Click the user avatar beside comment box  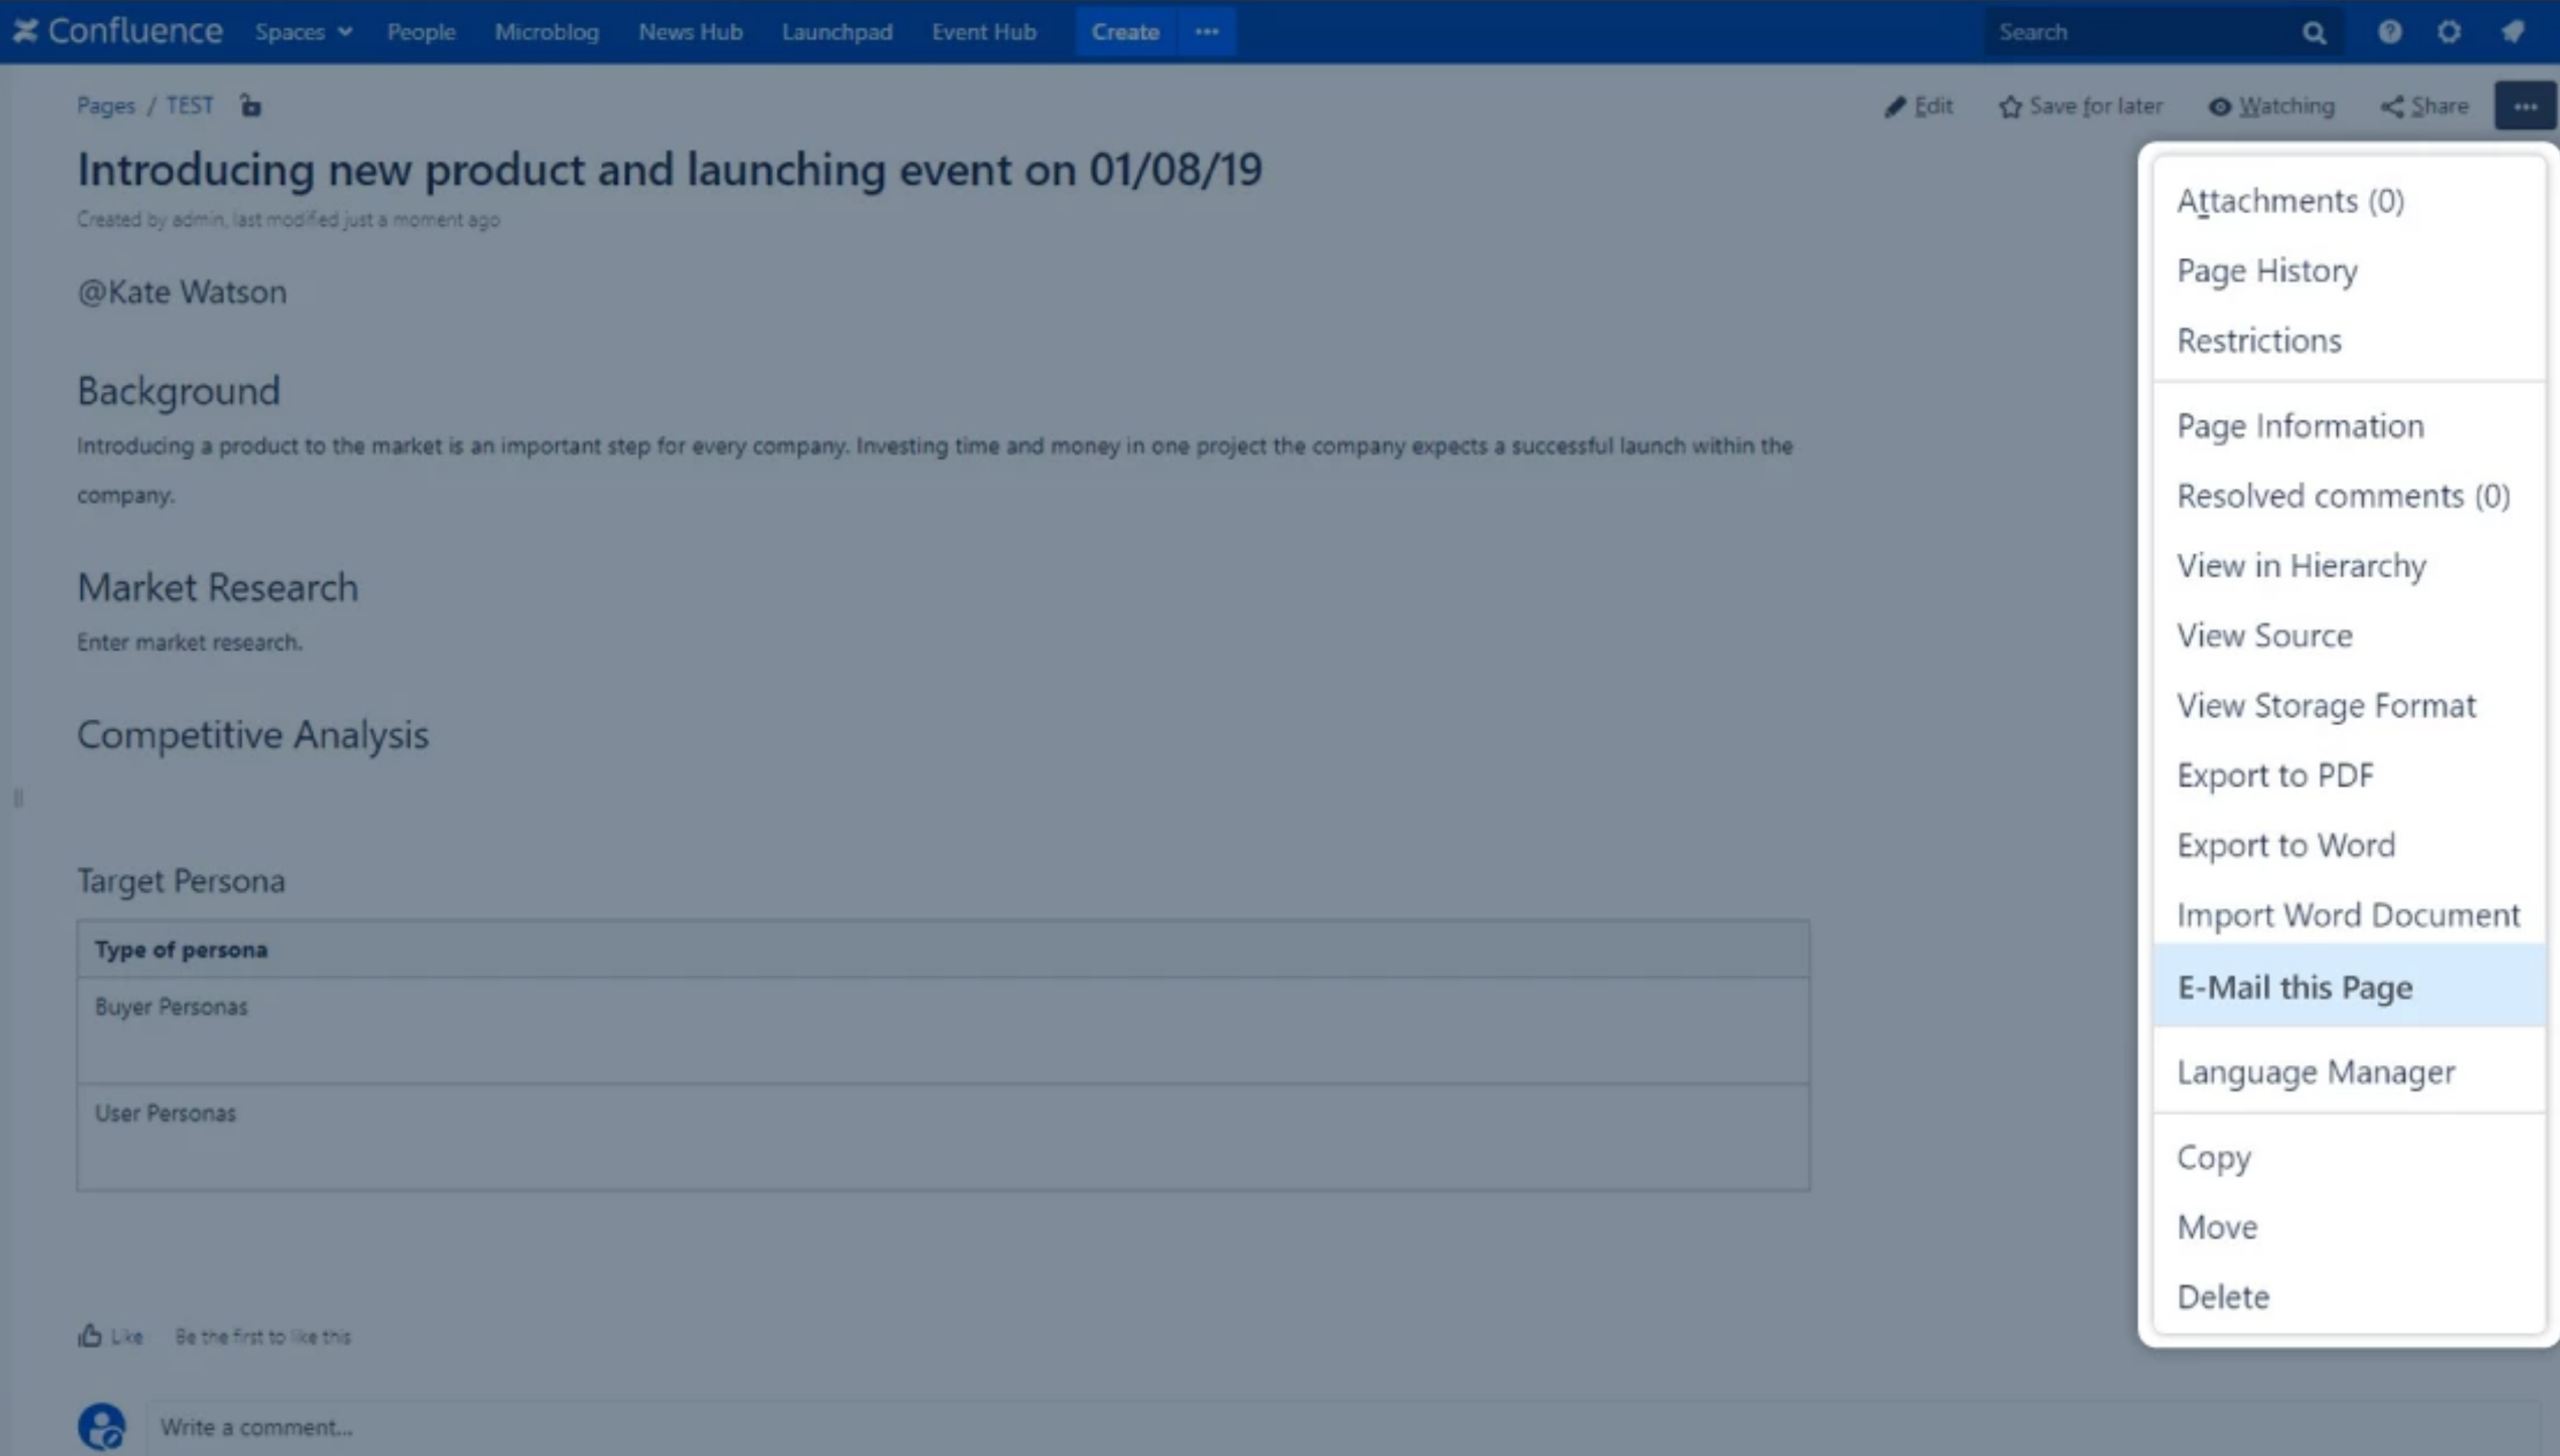(x=101, y=1427)
